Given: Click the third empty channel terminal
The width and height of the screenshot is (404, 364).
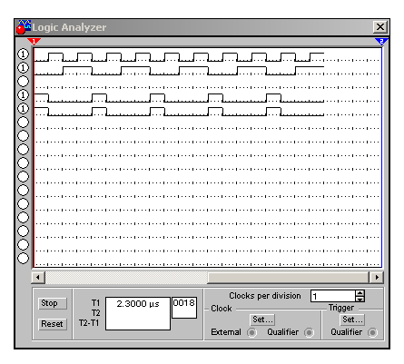Looking at the screenshot, I should 23,82.
